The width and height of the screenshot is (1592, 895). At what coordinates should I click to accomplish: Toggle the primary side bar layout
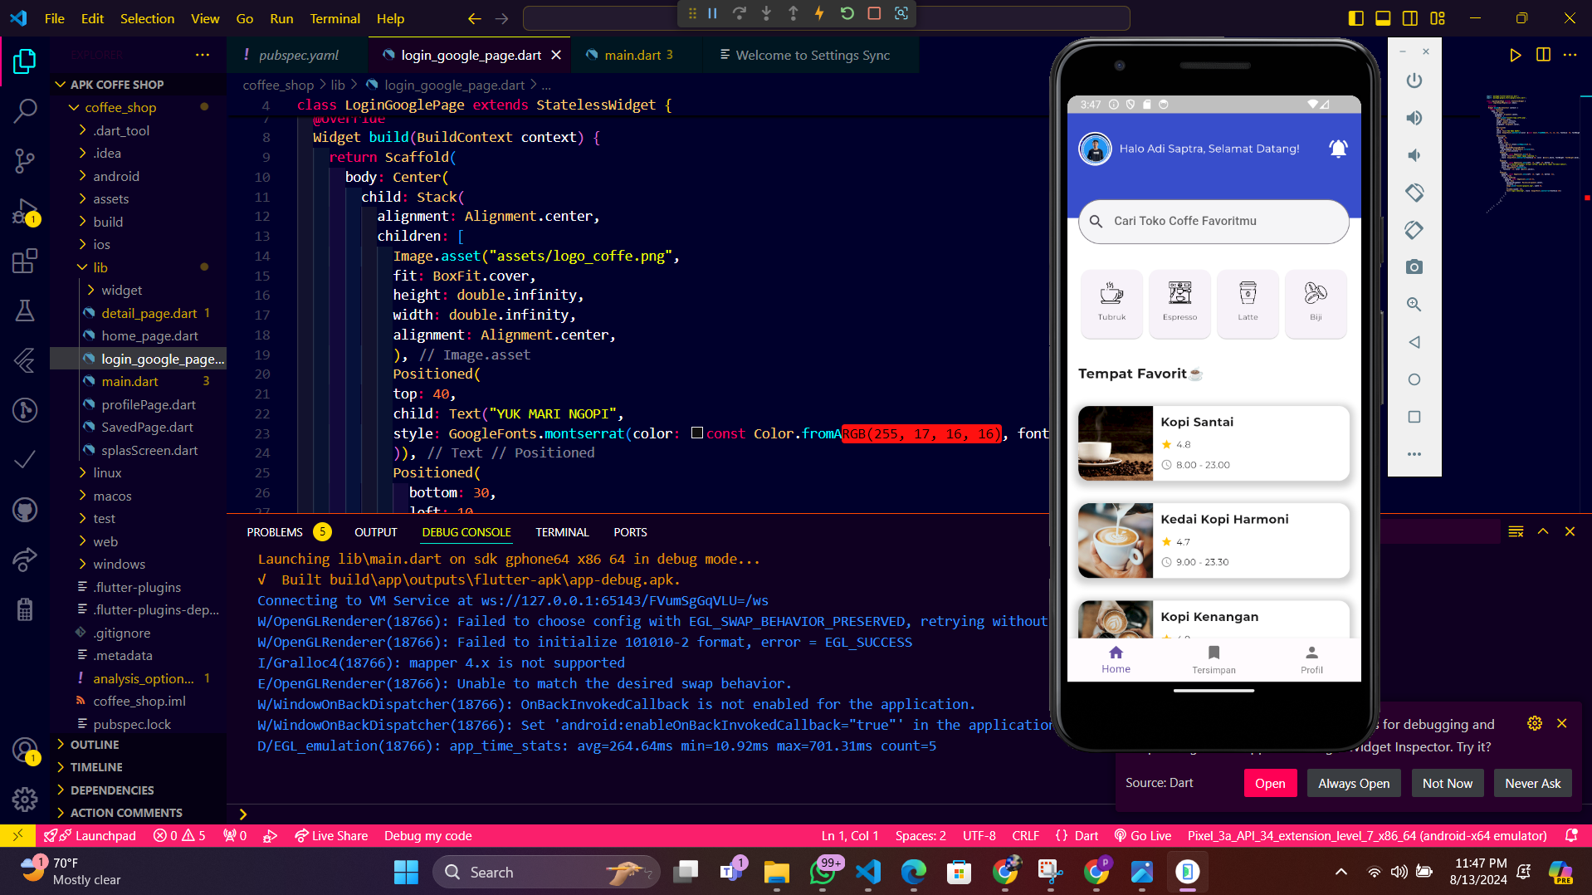1356,18
